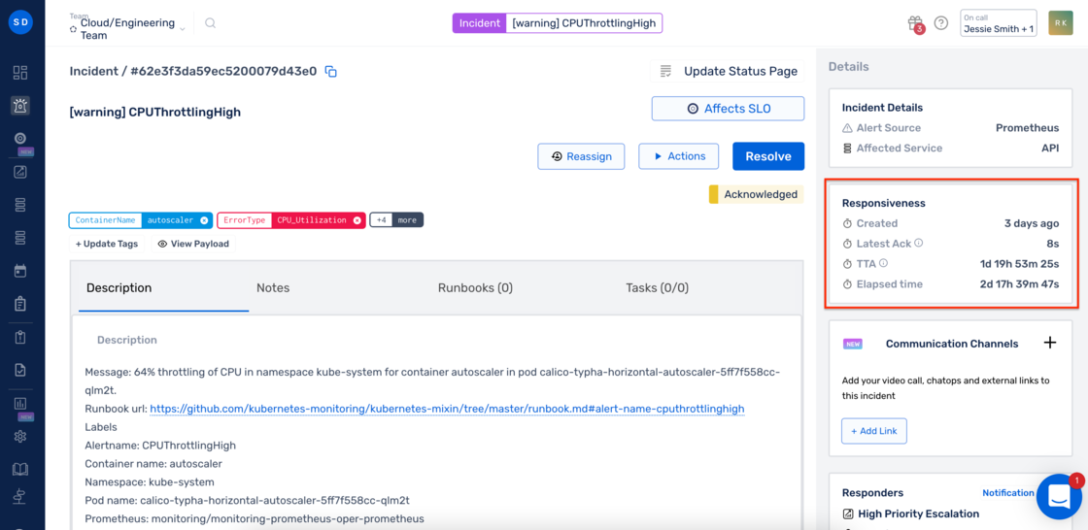This screenshot has width=1088, height=530.
Task: Click the Reassign button
Action: (x=582, y=156)
